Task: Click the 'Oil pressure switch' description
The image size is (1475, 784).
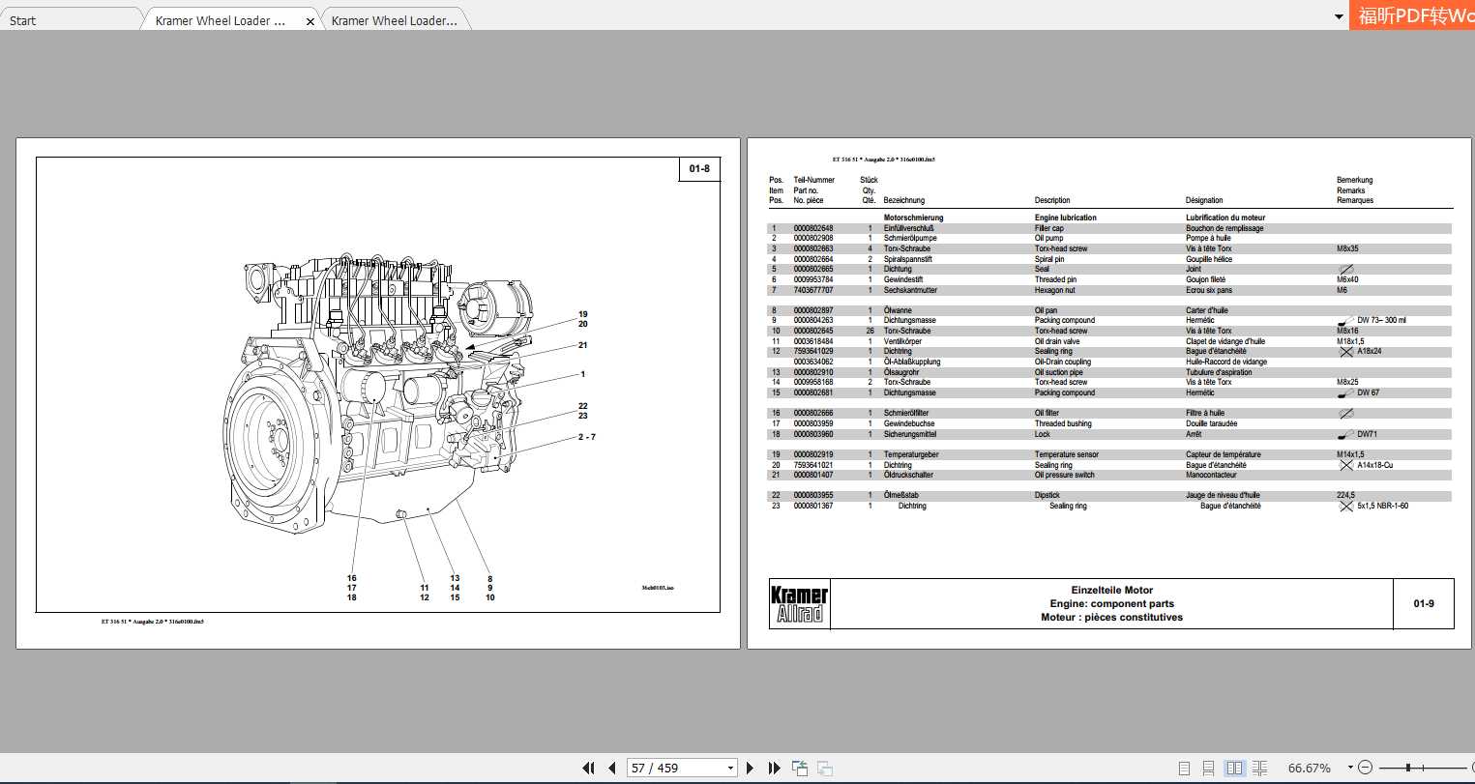Action: (x=1065, y=475)
